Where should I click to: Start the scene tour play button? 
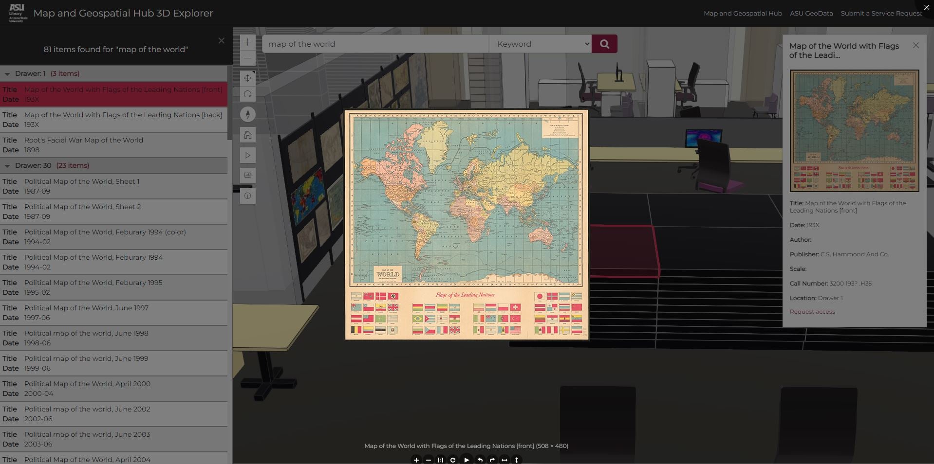coord(247,155)
